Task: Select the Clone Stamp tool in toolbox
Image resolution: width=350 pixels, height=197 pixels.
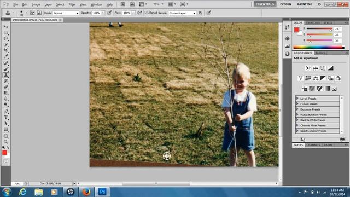Action: click(x=6, y=75)
